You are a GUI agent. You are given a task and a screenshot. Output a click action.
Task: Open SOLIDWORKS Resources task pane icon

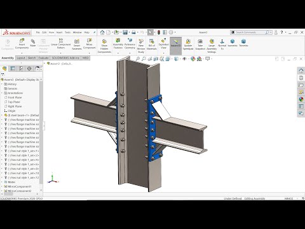(x=301, y=71)
